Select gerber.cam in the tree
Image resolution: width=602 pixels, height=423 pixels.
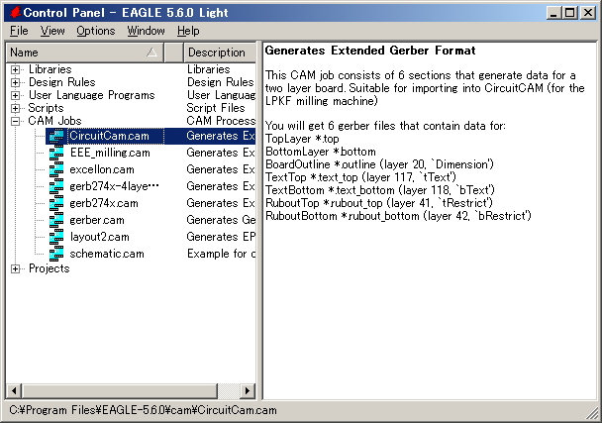[x=97, y=220]
